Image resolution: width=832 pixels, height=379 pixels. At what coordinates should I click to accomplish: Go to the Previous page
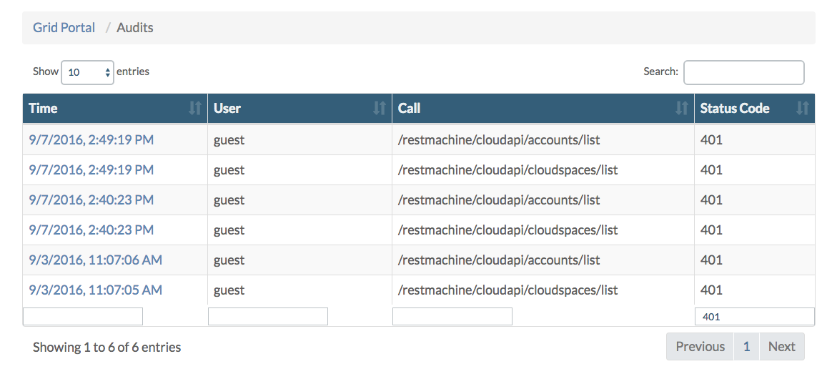coord(700,347)
